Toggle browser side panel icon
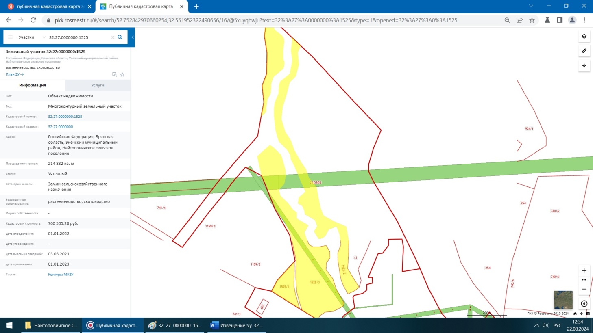The image size is (593, 333). 560,20
